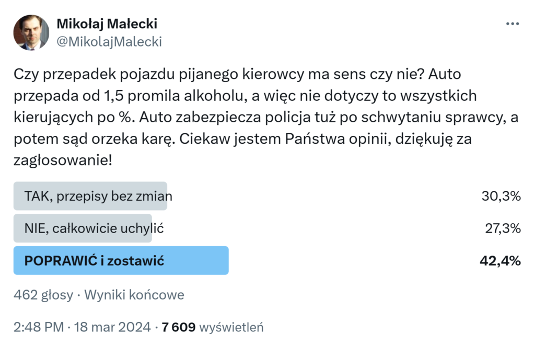The height and width of the screenshot is (346, 535).
Task: Click the 'wyświetleń' views label
Action: point(231,328)
